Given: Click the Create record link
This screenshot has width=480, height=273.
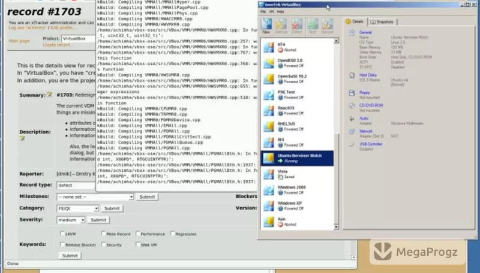Looking at the screenshot, I should click(56, 45).
